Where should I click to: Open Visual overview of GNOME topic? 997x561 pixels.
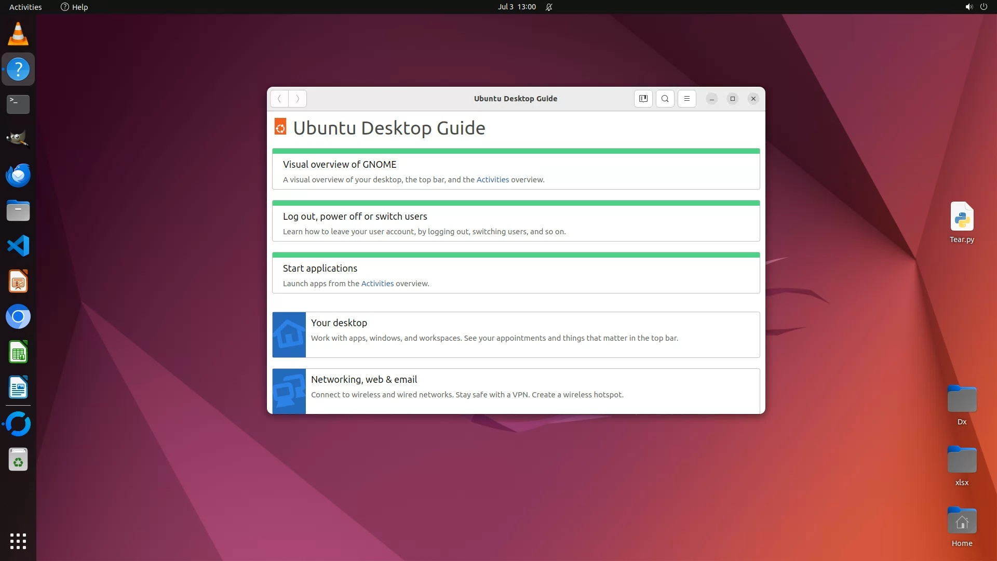339,165
